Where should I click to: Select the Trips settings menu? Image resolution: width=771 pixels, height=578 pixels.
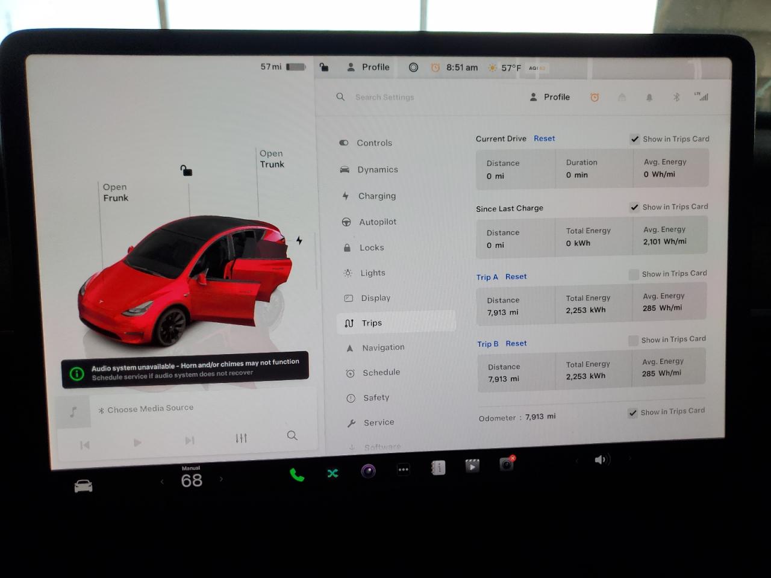coord(396,323)
